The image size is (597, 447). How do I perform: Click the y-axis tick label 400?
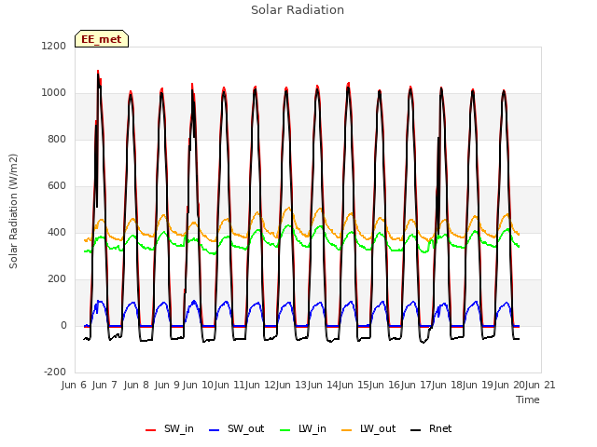point(57,232)
